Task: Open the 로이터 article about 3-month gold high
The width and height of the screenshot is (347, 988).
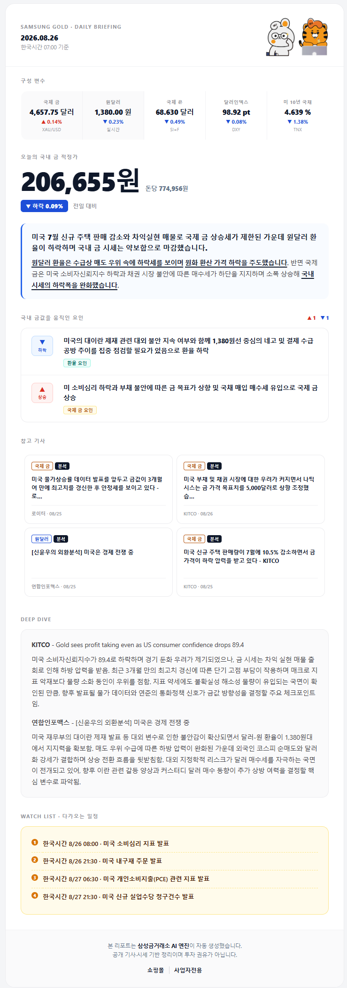Action: pyautogui.click(x=99, y=489)
